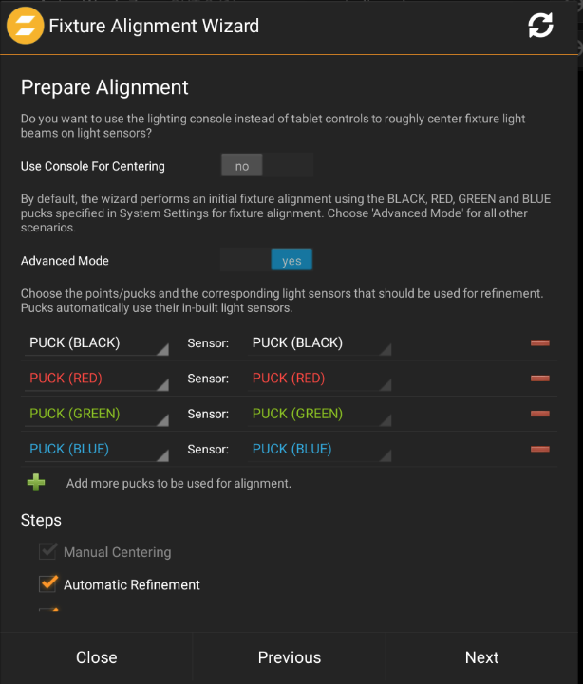Toggle the Advanced Mode switch
This screenshot has height=684, width=583.
tap(267, 260)
